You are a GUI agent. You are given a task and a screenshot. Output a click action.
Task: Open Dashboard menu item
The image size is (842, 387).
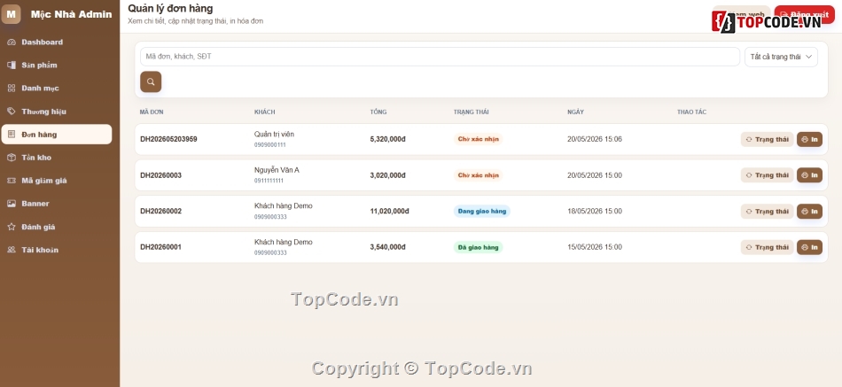[x=57, y=42]
